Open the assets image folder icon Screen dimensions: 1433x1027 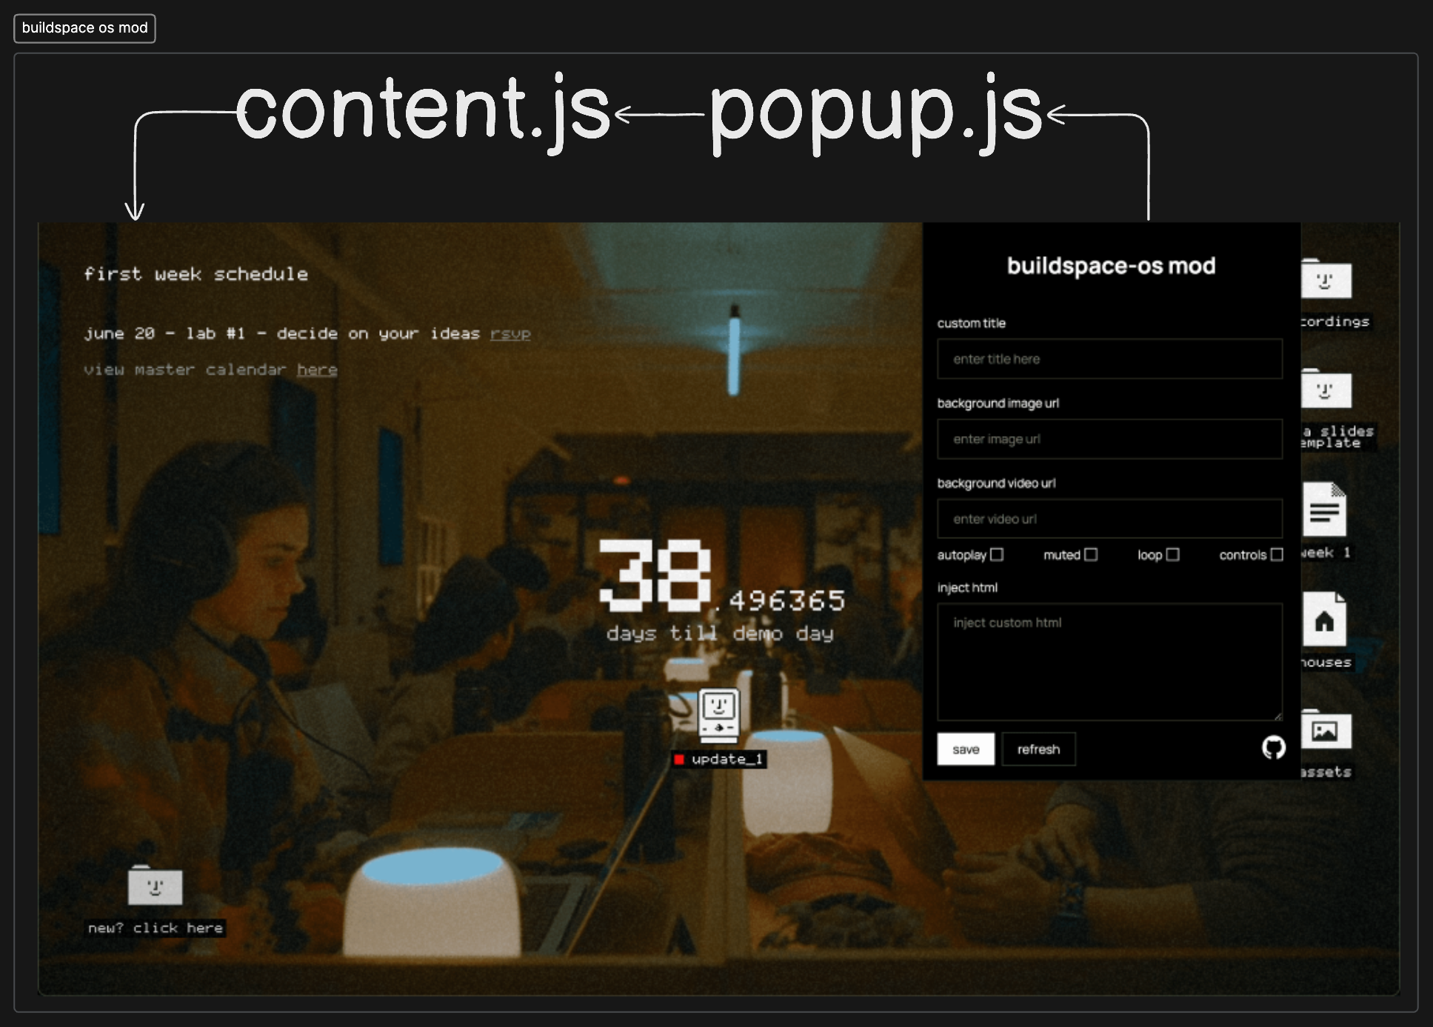click(1326, 732)
